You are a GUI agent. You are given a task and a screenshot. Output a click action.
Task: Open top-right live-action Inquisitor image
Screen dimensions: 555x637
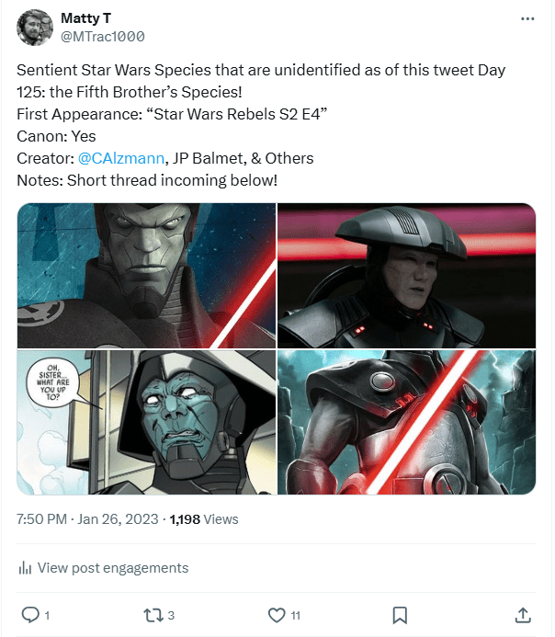click(x=406, y=275)
